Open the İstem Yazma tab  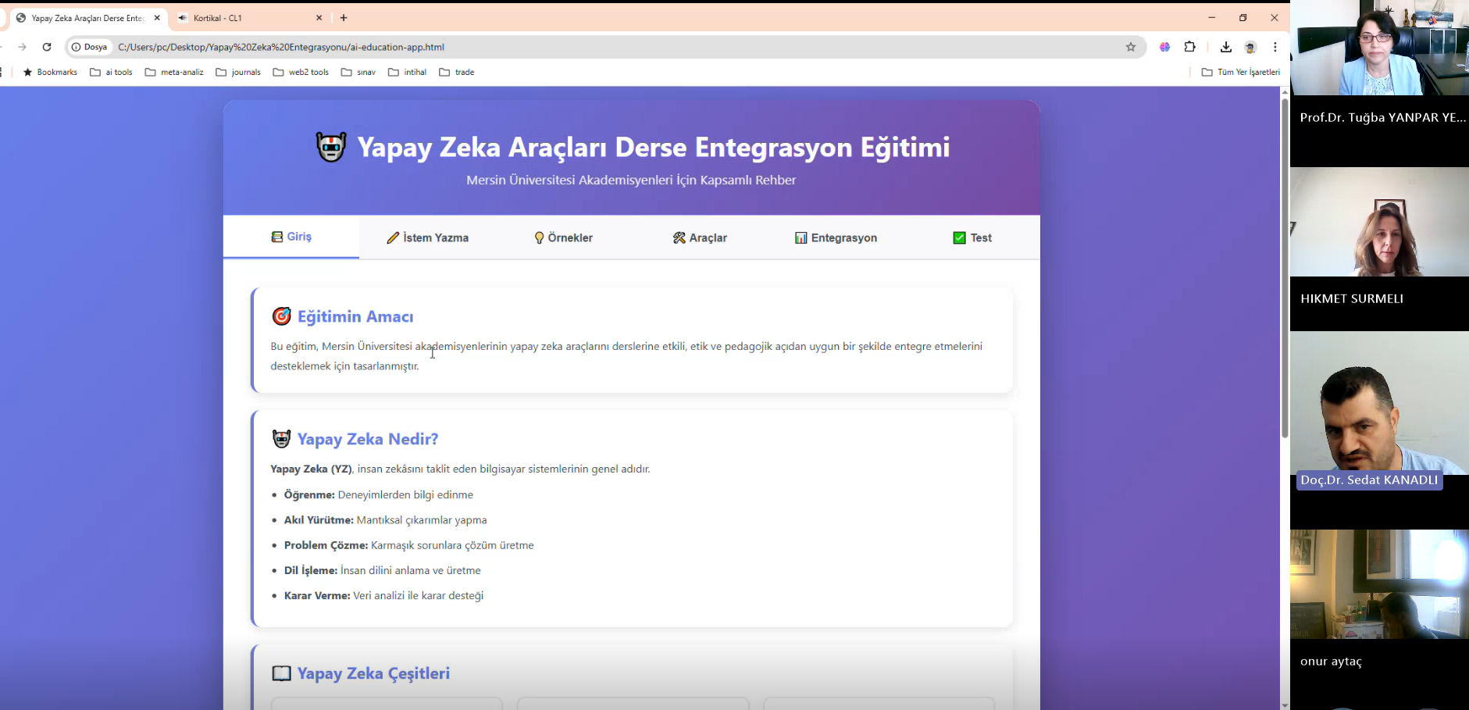428,237
